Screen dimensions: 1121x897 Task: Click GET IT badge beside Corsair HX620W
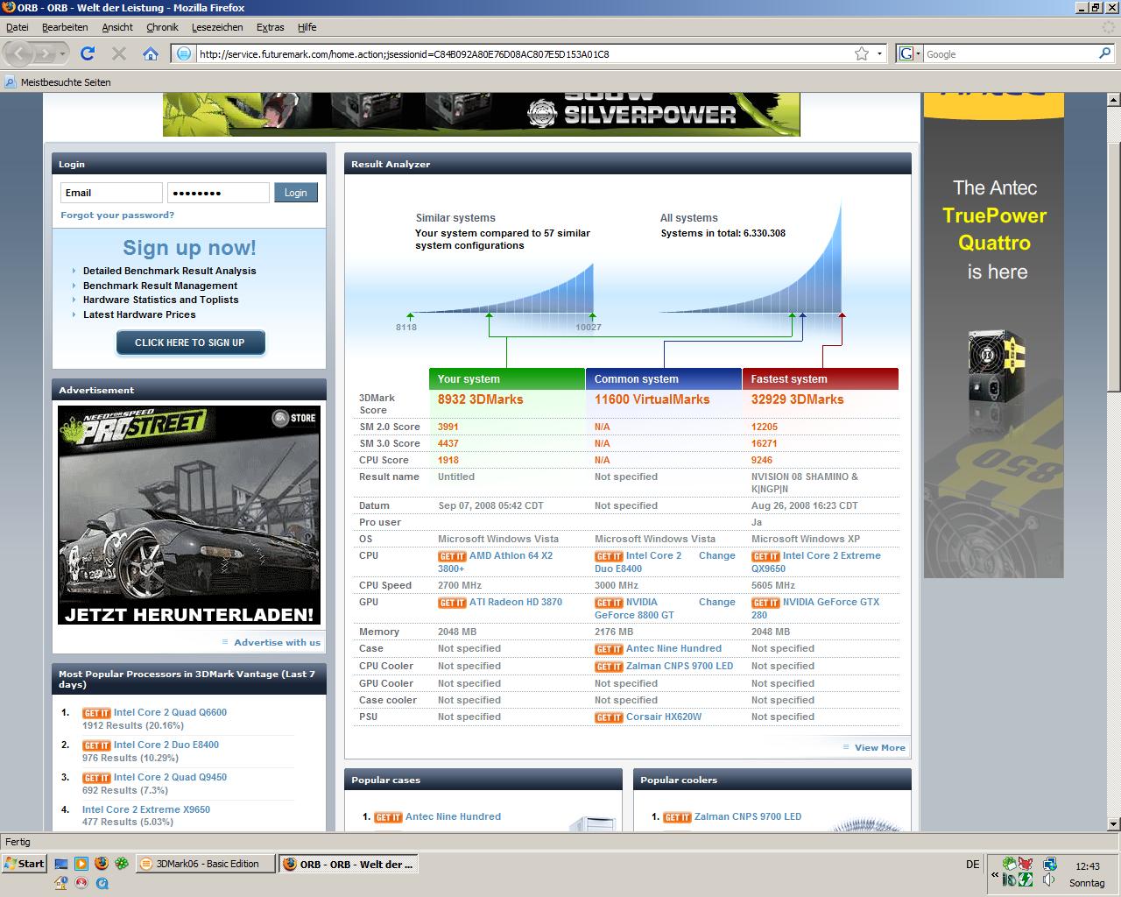(x=609, y=717)
